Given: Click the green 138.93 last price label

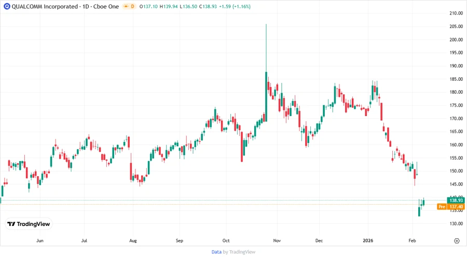Looking at the screenshot, I should (x=456, y=200).
